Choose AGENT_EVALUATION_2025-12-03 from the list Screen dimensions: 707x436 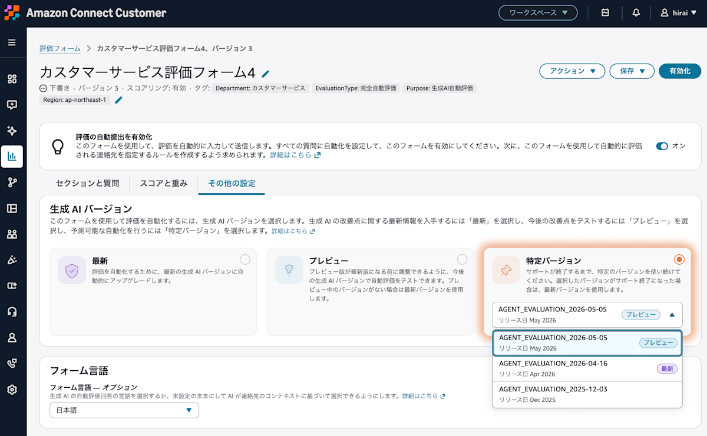[587, 394]
